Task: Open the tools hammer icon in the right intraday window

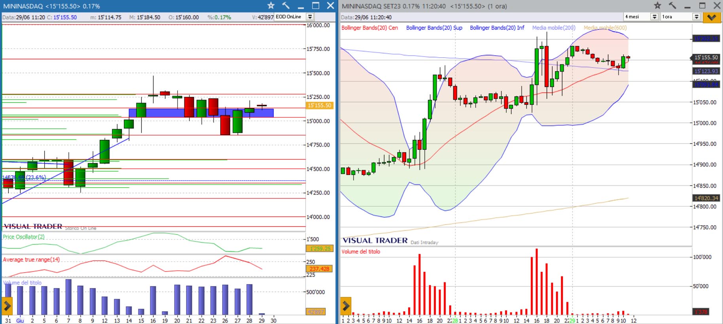Action: (x=672, y=6)
